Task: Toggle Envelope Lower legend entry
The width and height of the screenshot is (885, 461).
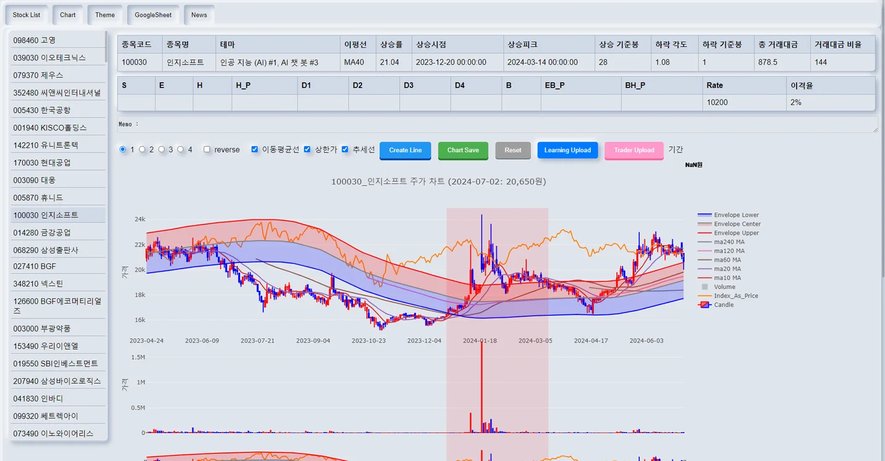Action: pos(729,215)
